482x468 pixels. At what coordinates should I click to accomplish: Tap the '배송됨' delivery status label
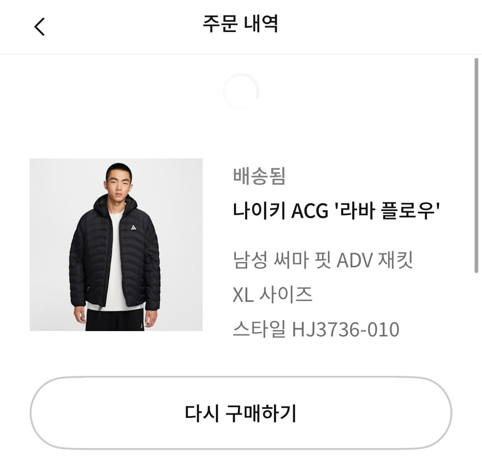click(260, 177)
